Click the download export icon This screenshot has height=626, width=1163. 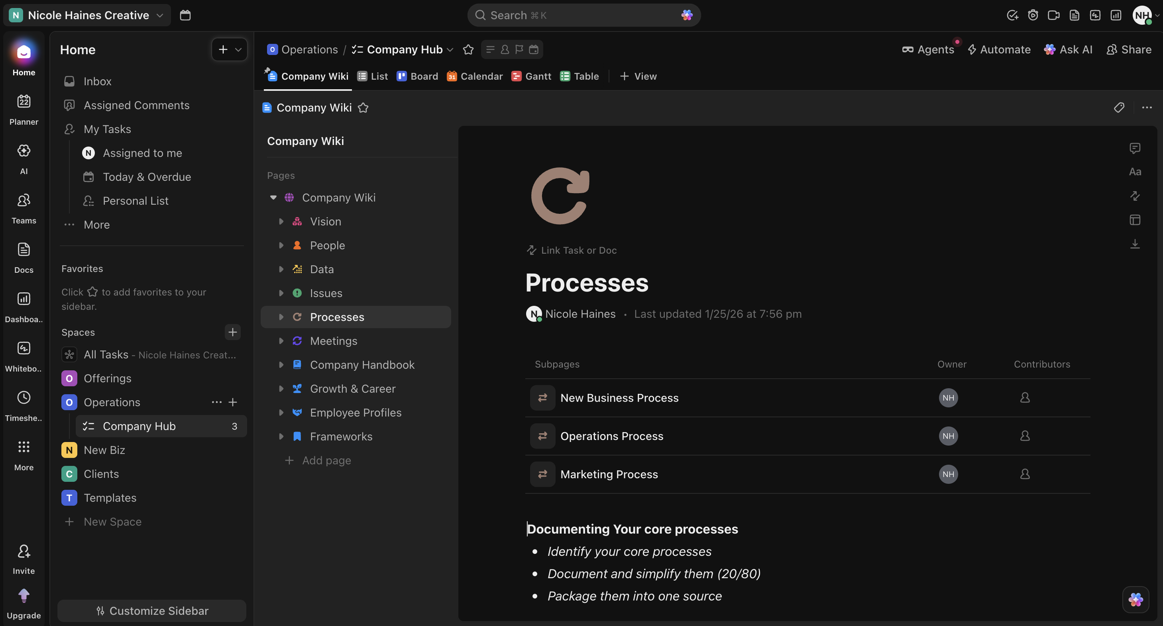(x=1135, y=244)
